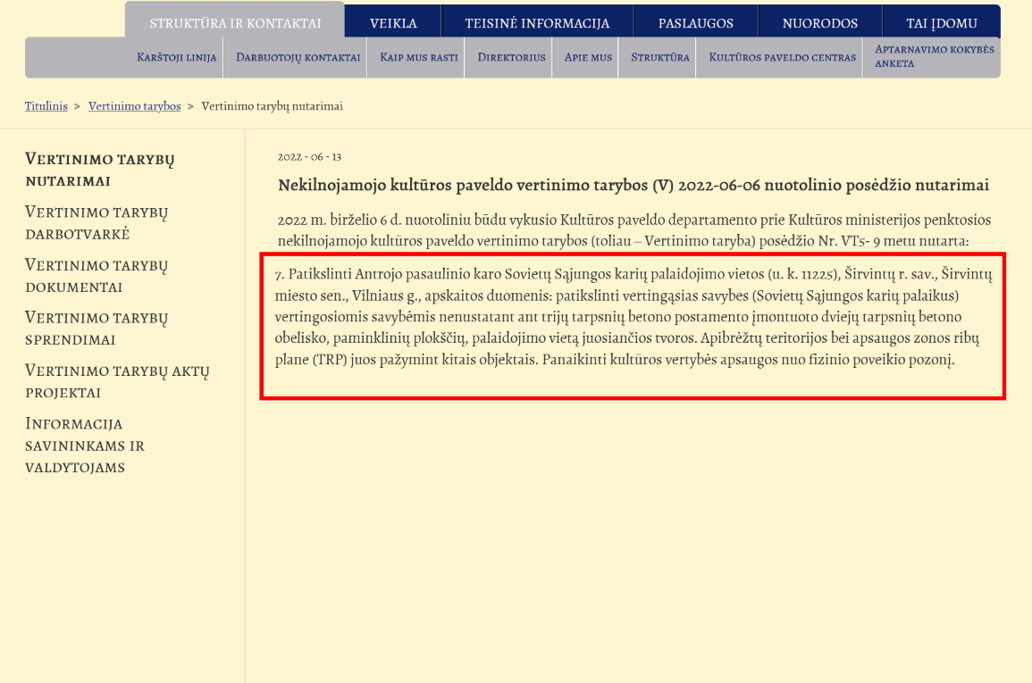Screen dimensions: 1032x683
Task: Open Vertinimo tarybų darbotvarkė sidebar link
Action: tap(96, 222)
